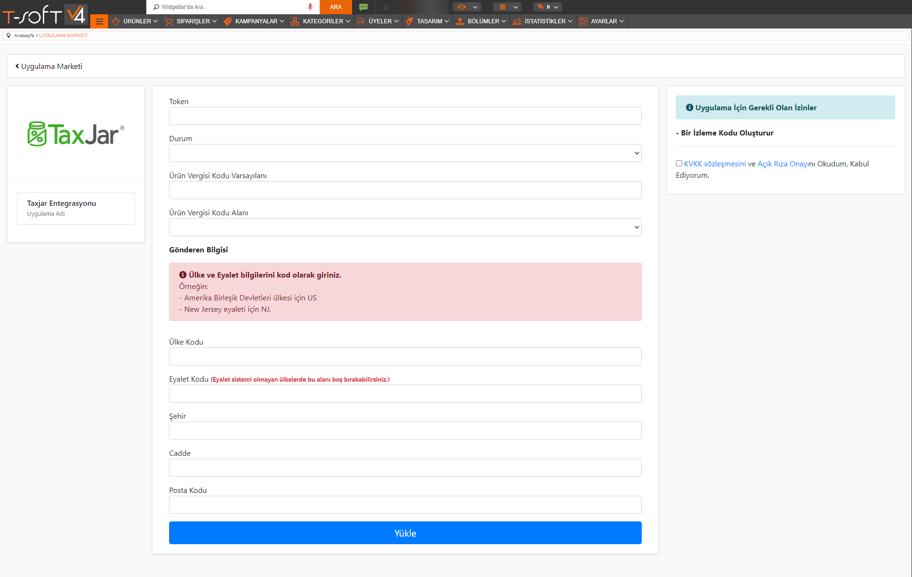This screenshot has height=577, width=912.
Task: Expand the AYARLAR menu chevron
Action: (x=621, y=21)
